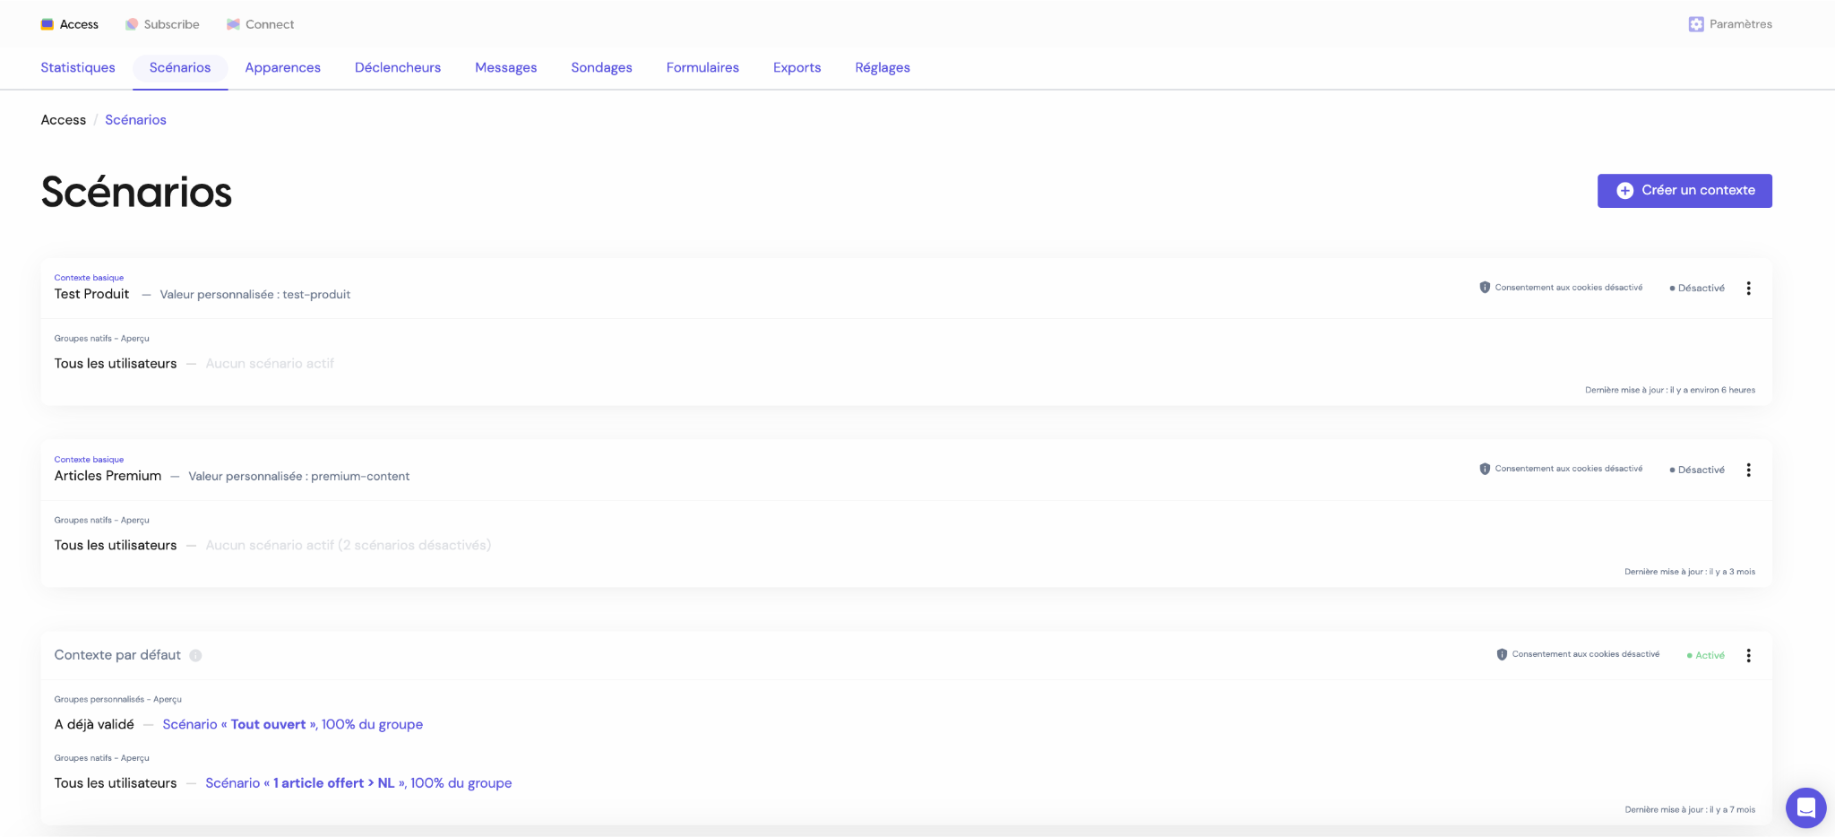Viewport: 1835px width, 837px height.
Task: Open the Connect product link
Action: pos(261,24)
